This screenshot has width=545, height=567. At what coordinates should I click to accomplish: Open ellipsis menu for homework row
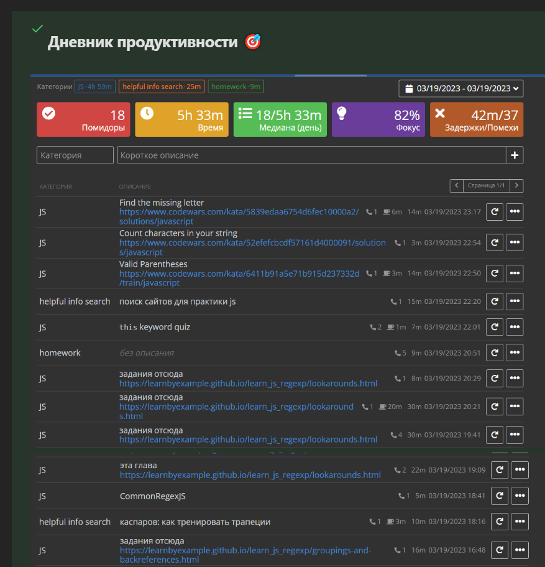515,353
